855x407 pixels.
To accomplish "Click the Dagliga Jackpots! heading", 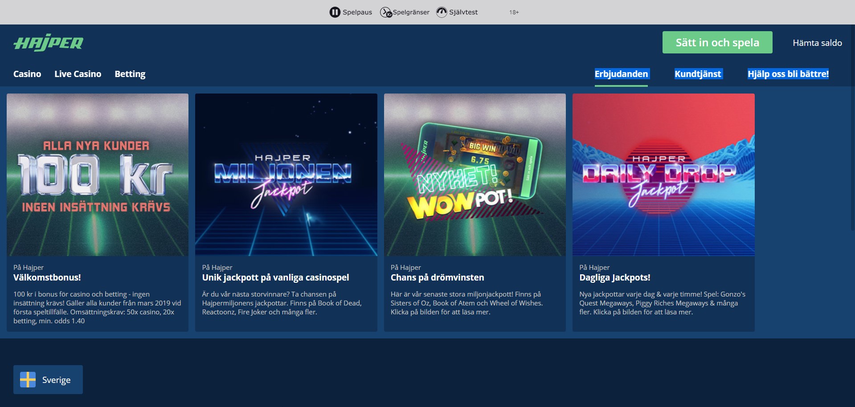I will (614, 277).
